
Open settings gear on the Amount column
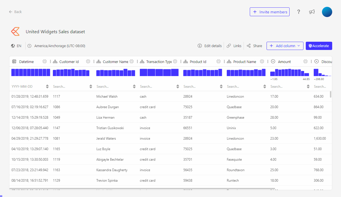tap(305, 61)
